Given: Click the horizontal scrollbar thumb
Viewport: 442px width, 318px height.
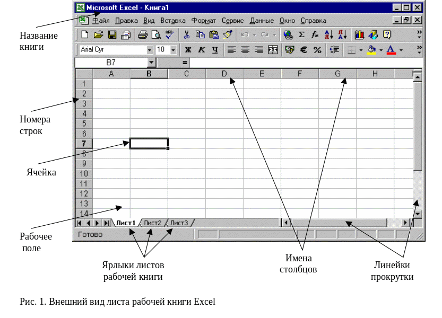Looking at the screenshot, I should [x=339, y=223].
